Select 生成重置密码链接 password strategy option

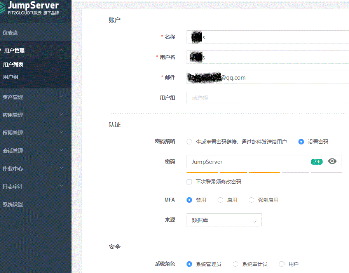coord(189,142)
